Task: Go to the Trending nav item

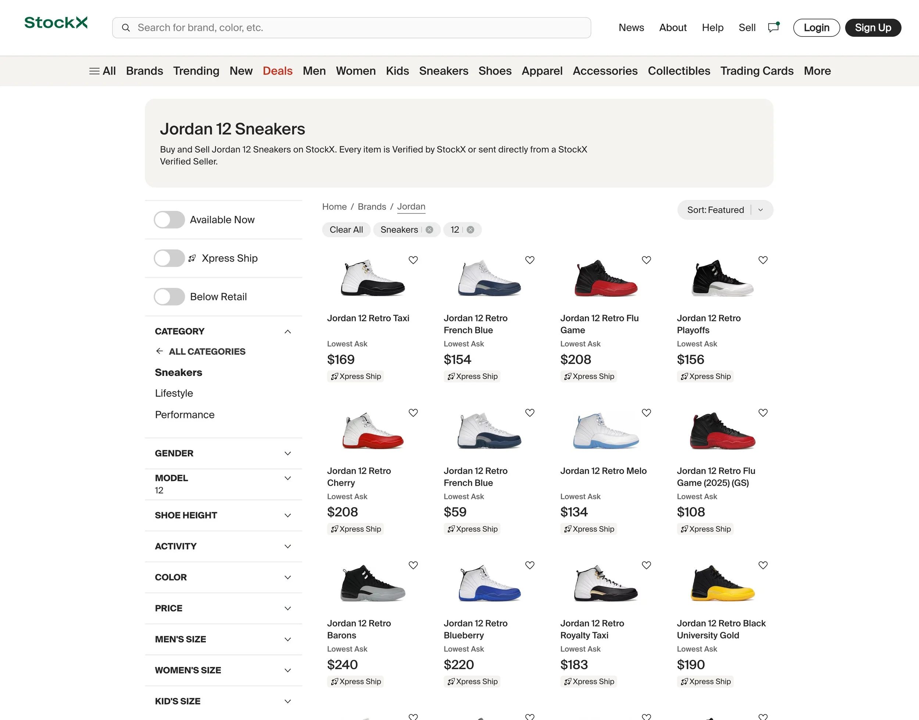Action: tap(196, 71)
